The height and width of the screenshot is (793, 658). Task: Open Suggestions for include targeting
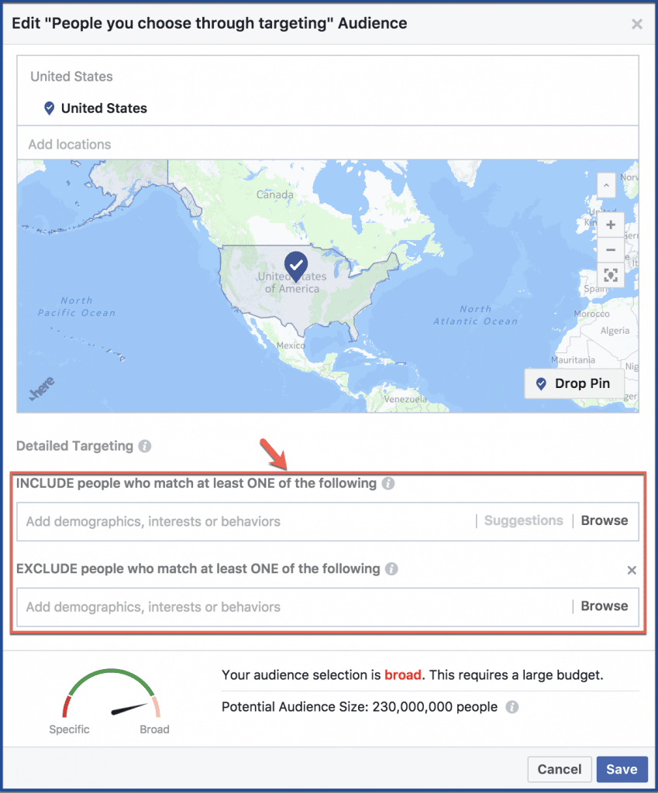point(523,521)
